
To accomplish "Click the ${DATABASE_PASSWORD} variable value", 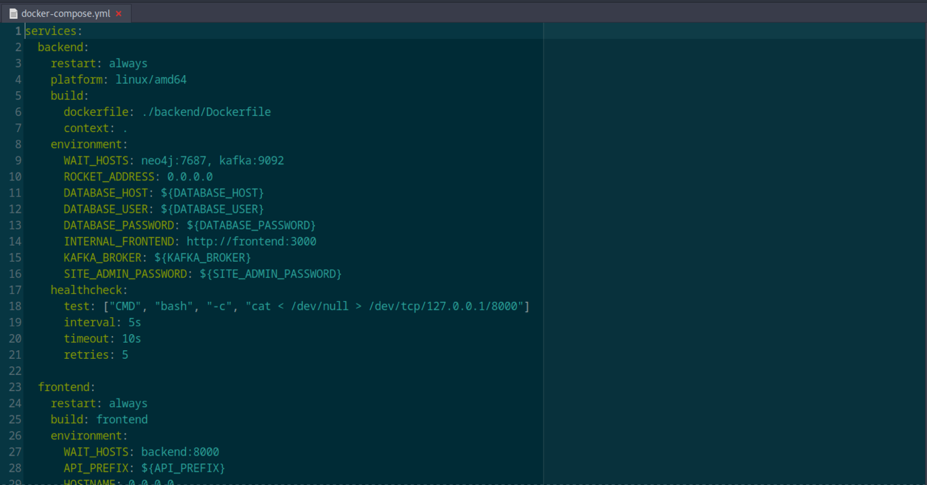I will (x=251, y=225).
